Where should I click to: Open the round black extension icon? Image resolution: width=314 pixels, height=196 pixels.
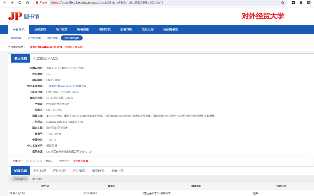(x=293, y=3)
